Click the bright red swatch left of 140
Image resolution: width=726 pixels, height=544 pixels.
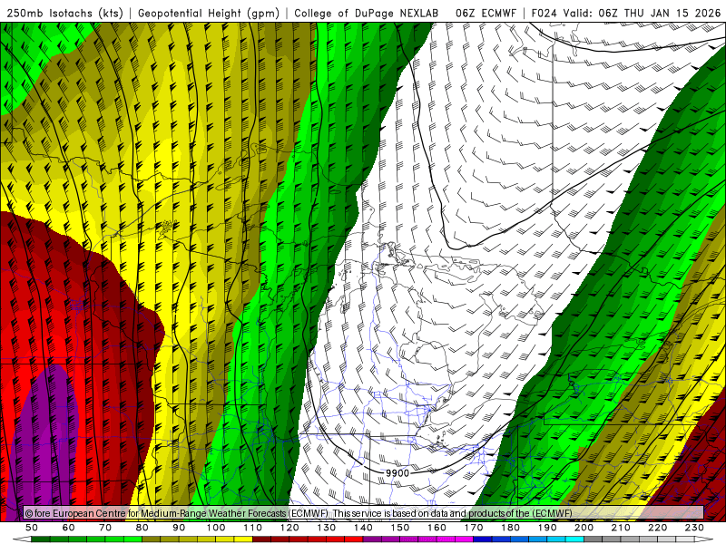[354, 539]
